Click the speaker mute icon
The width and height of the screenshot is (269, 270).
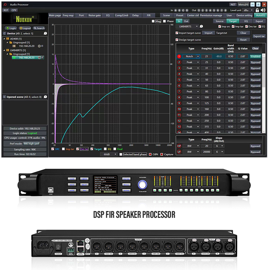[x=263, y=10]
